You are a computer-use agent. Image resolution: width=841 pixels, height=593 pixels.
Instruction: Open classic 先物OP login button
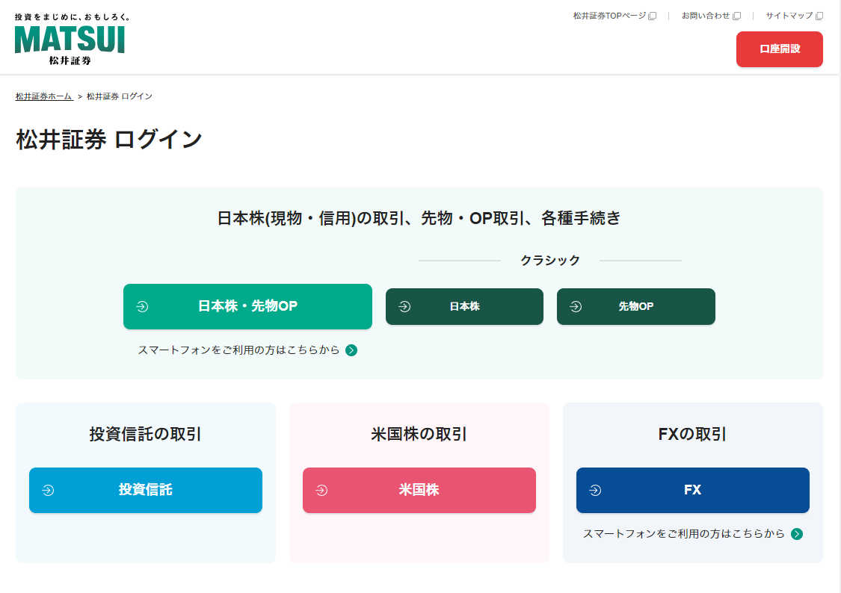tap(636, 306)
